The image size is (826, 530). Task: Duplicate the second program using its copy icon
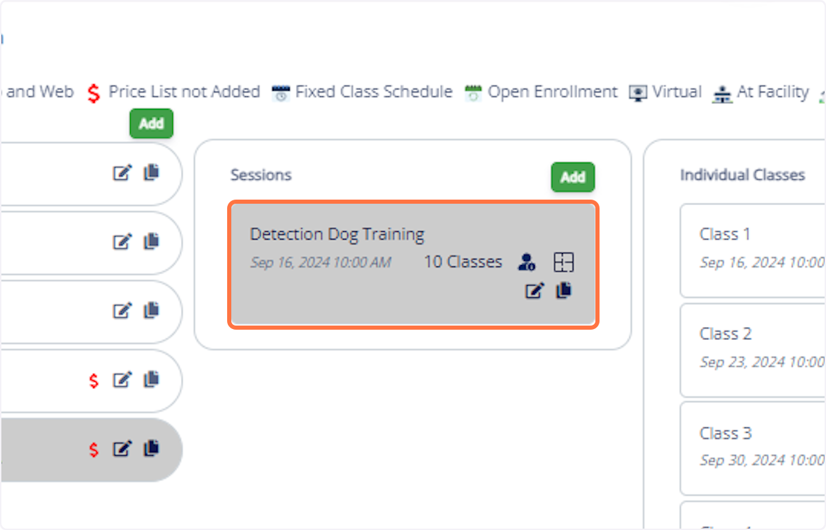coord(151,242)
